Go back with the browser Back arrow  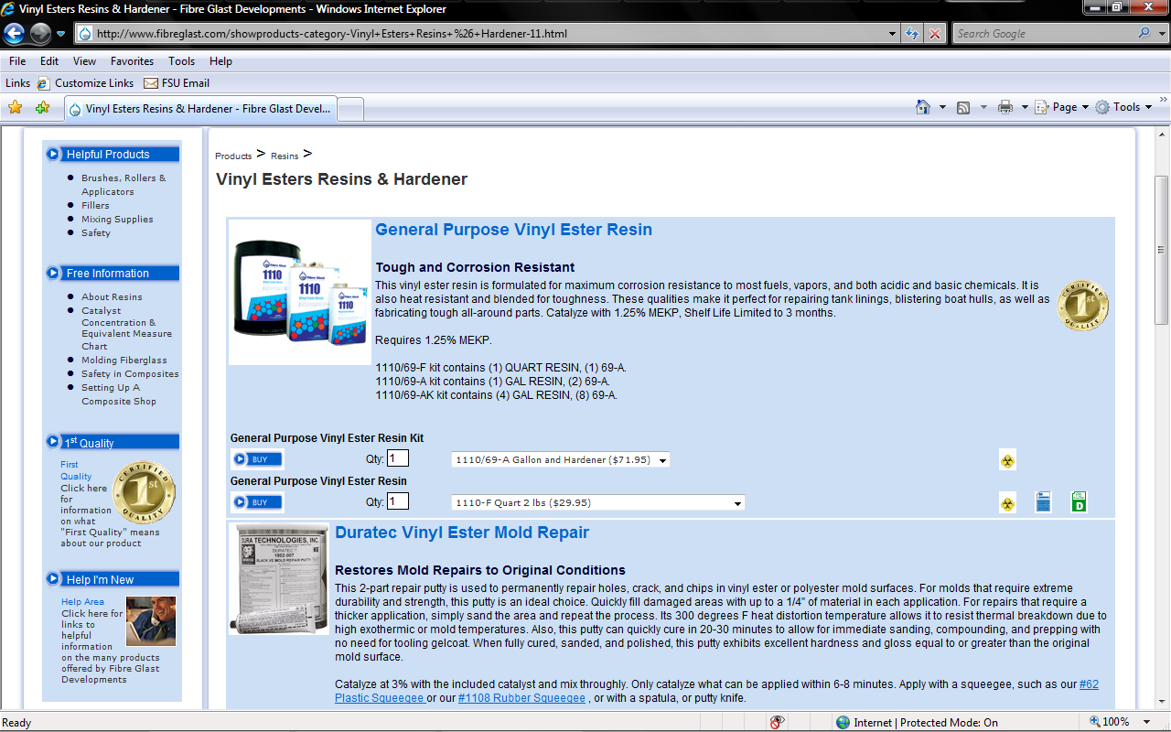(15, 34)
